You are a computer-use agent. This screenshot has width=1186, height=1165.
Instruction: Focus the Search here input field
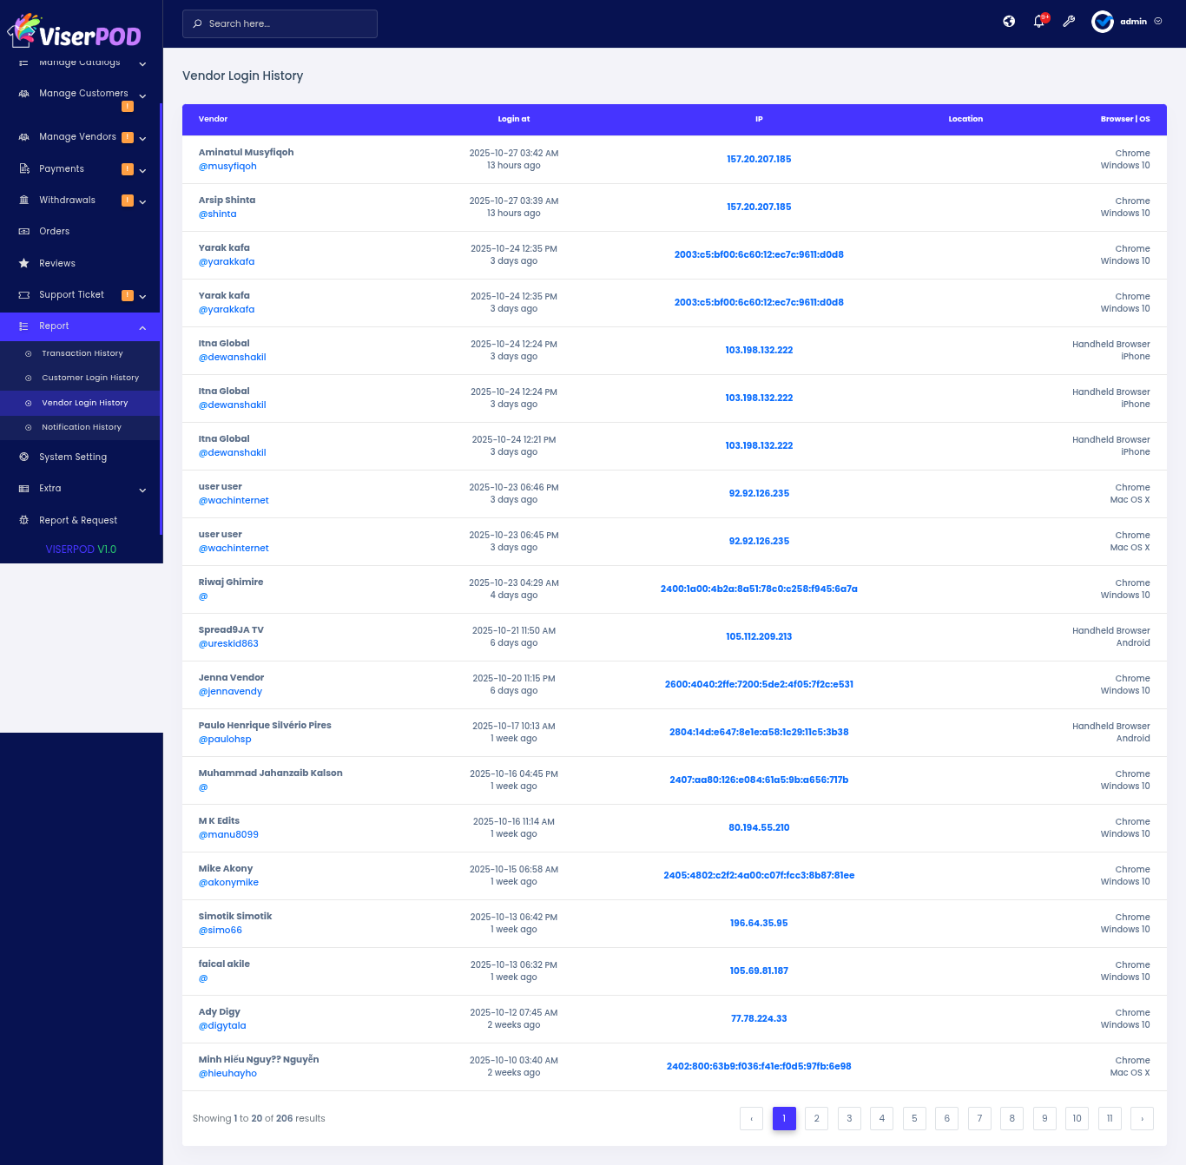[287, 23]
